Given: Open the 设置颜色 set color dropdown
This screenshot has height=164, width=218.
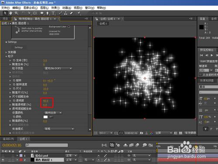Looking at the screenshot, I should point(53,113).
